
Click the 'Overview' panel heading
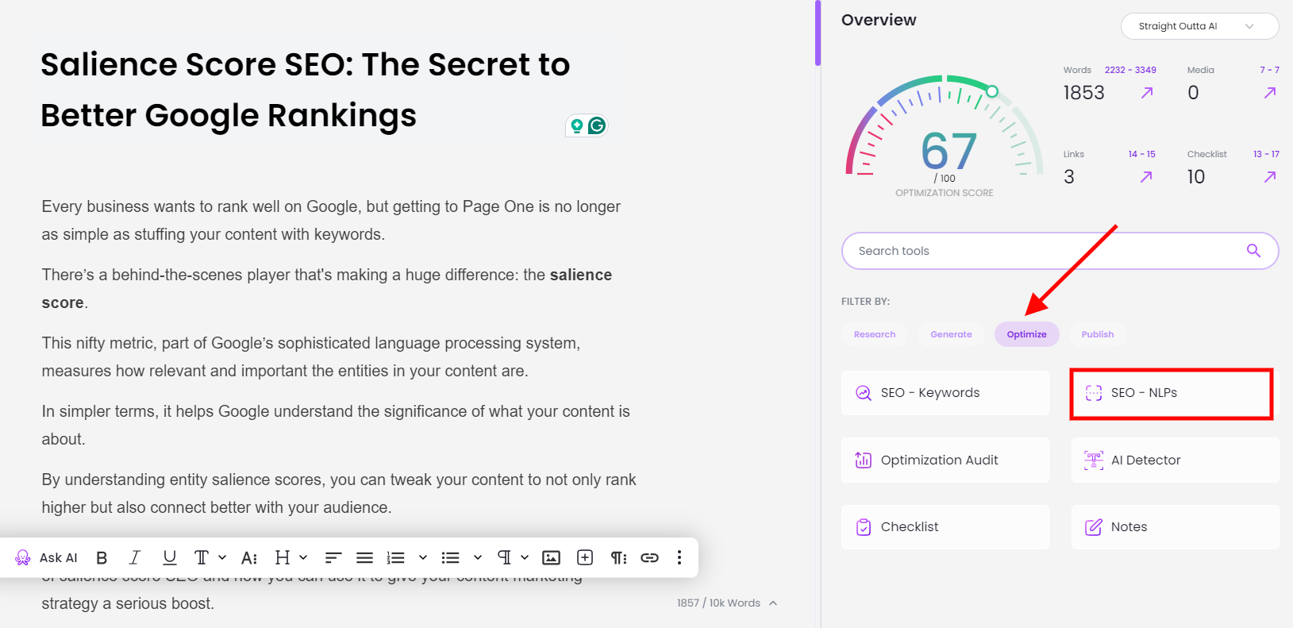tap(879, 20)
